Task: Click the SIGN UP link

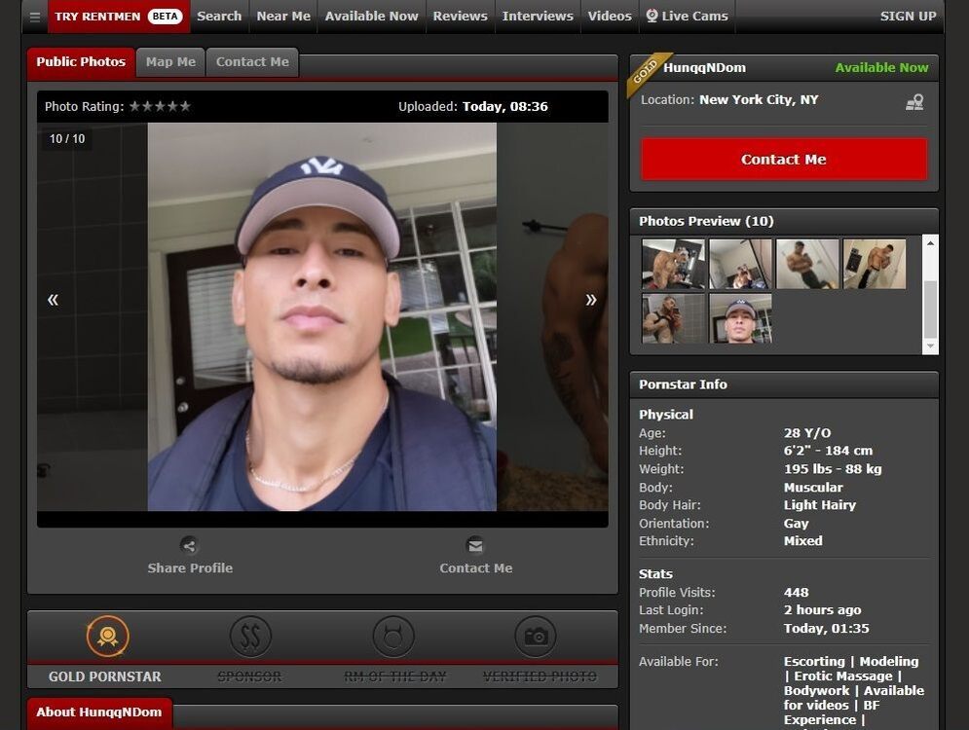Action: click(908, 17)
